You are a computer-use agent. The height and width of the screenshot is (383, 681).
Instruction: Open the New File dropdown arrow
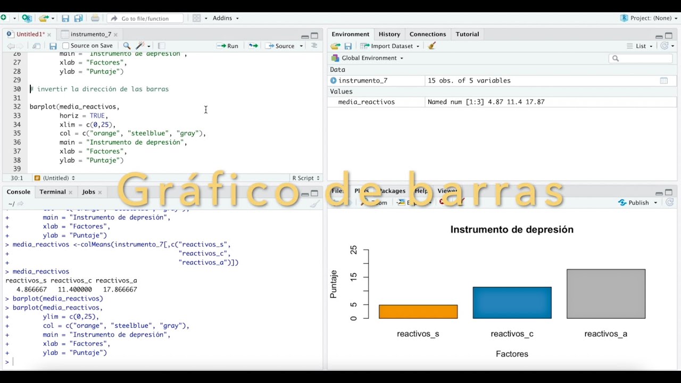point(14,18)
